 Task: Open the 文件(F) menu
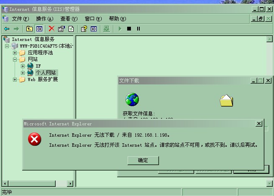coord(20,19)
